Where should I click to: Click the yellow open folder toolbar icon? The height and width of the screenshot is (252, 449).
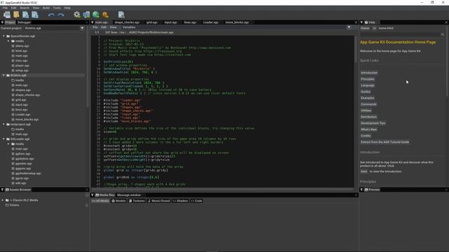pyautogui.click(x=16, y=15)
